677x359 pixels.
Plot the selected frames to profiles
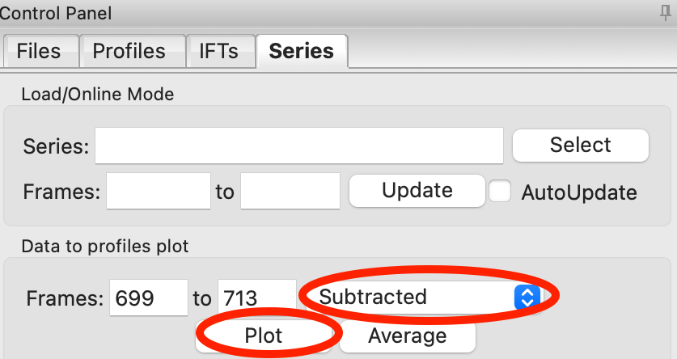264,335
